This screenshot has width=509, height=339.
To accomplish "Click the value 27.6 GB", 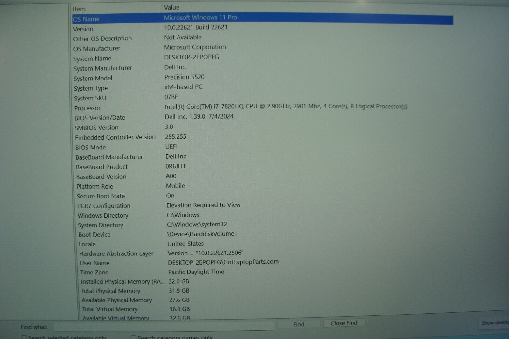I will [x=179, y=300].
